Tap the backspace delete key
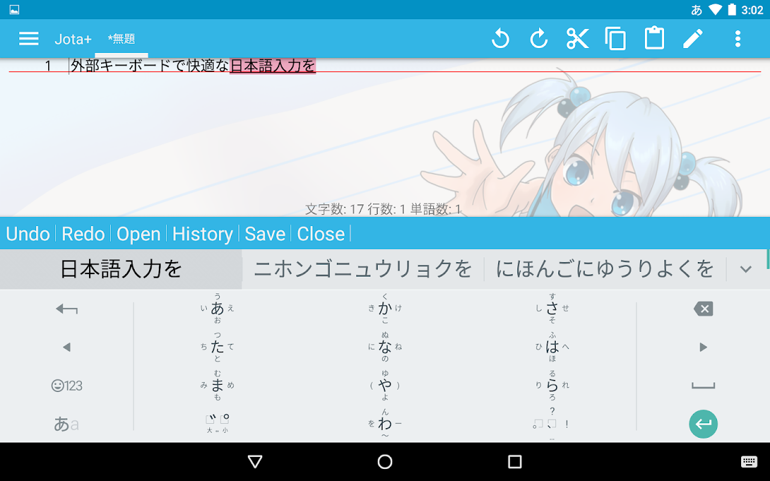This screenshot has width=770, height=481. coord(703,309)
